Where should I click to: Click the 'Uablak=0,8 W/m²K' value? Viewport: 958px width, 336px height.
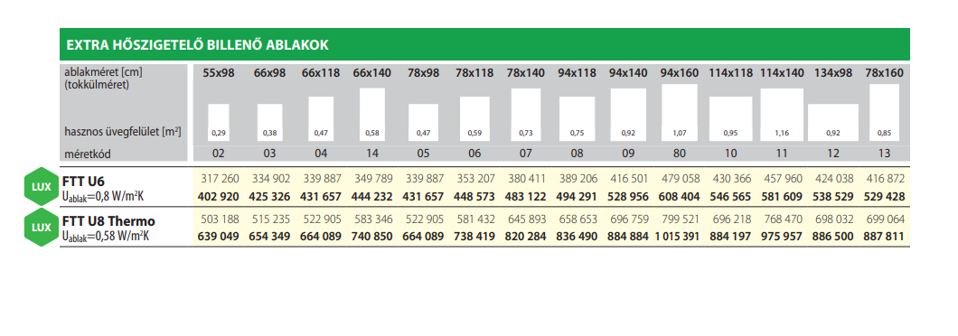click(103, 196)
